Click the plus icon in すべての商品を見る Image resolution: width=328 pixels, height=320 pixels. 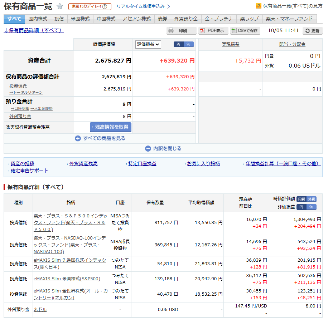(x=78, y=138)
